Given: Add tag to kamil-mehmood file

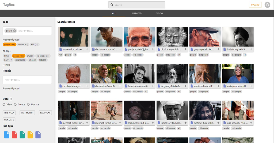Looking at the screenshot, I should coord(218,86).
